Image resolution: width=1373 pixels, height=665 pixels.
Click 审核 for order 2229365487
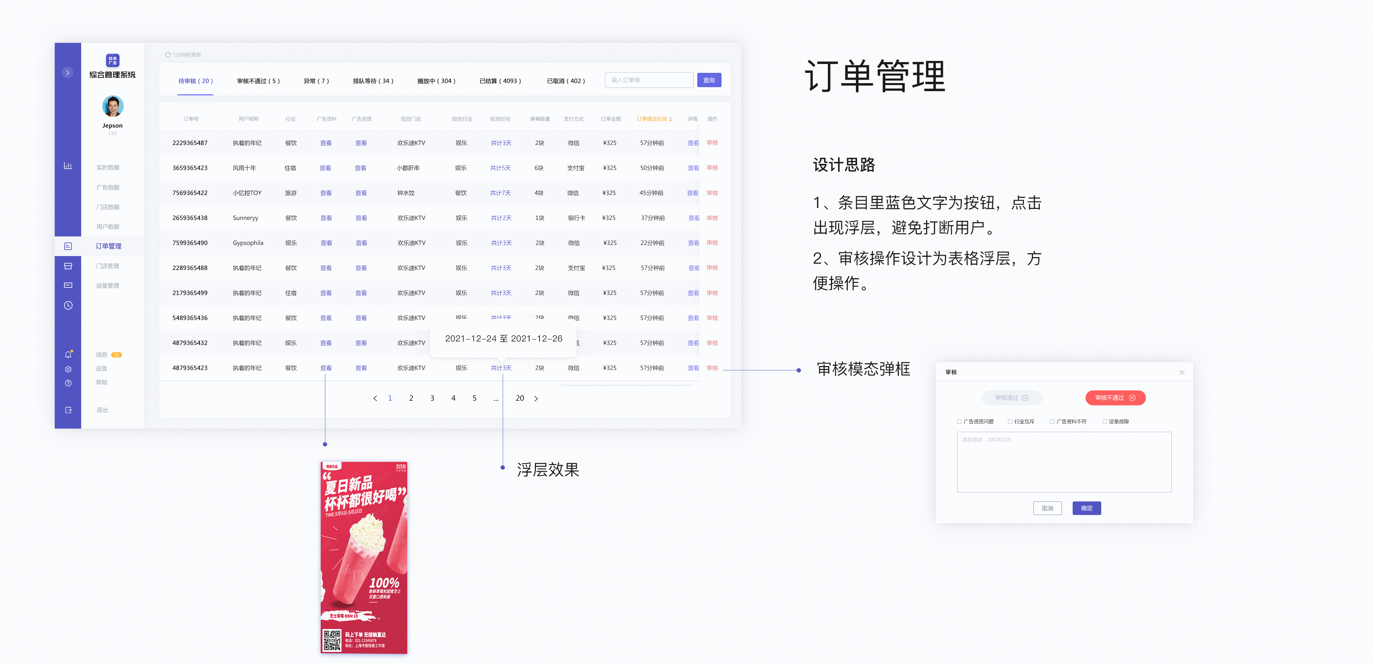[x=712, y=143]
